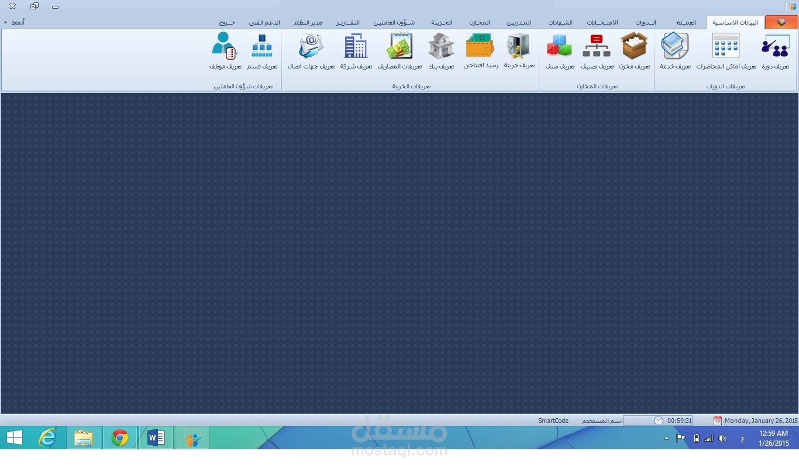Image resolution: width=799 pixels, height=468 pixels.
Task: Switch to العملاء (customers) ribbon tab
Action: pos(686,22)
